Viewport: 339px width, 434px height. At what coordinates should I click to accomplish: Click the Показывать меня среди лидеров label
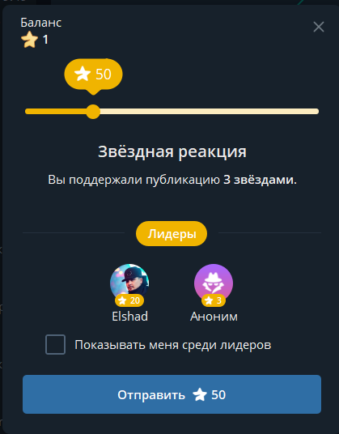click(173, 345)
